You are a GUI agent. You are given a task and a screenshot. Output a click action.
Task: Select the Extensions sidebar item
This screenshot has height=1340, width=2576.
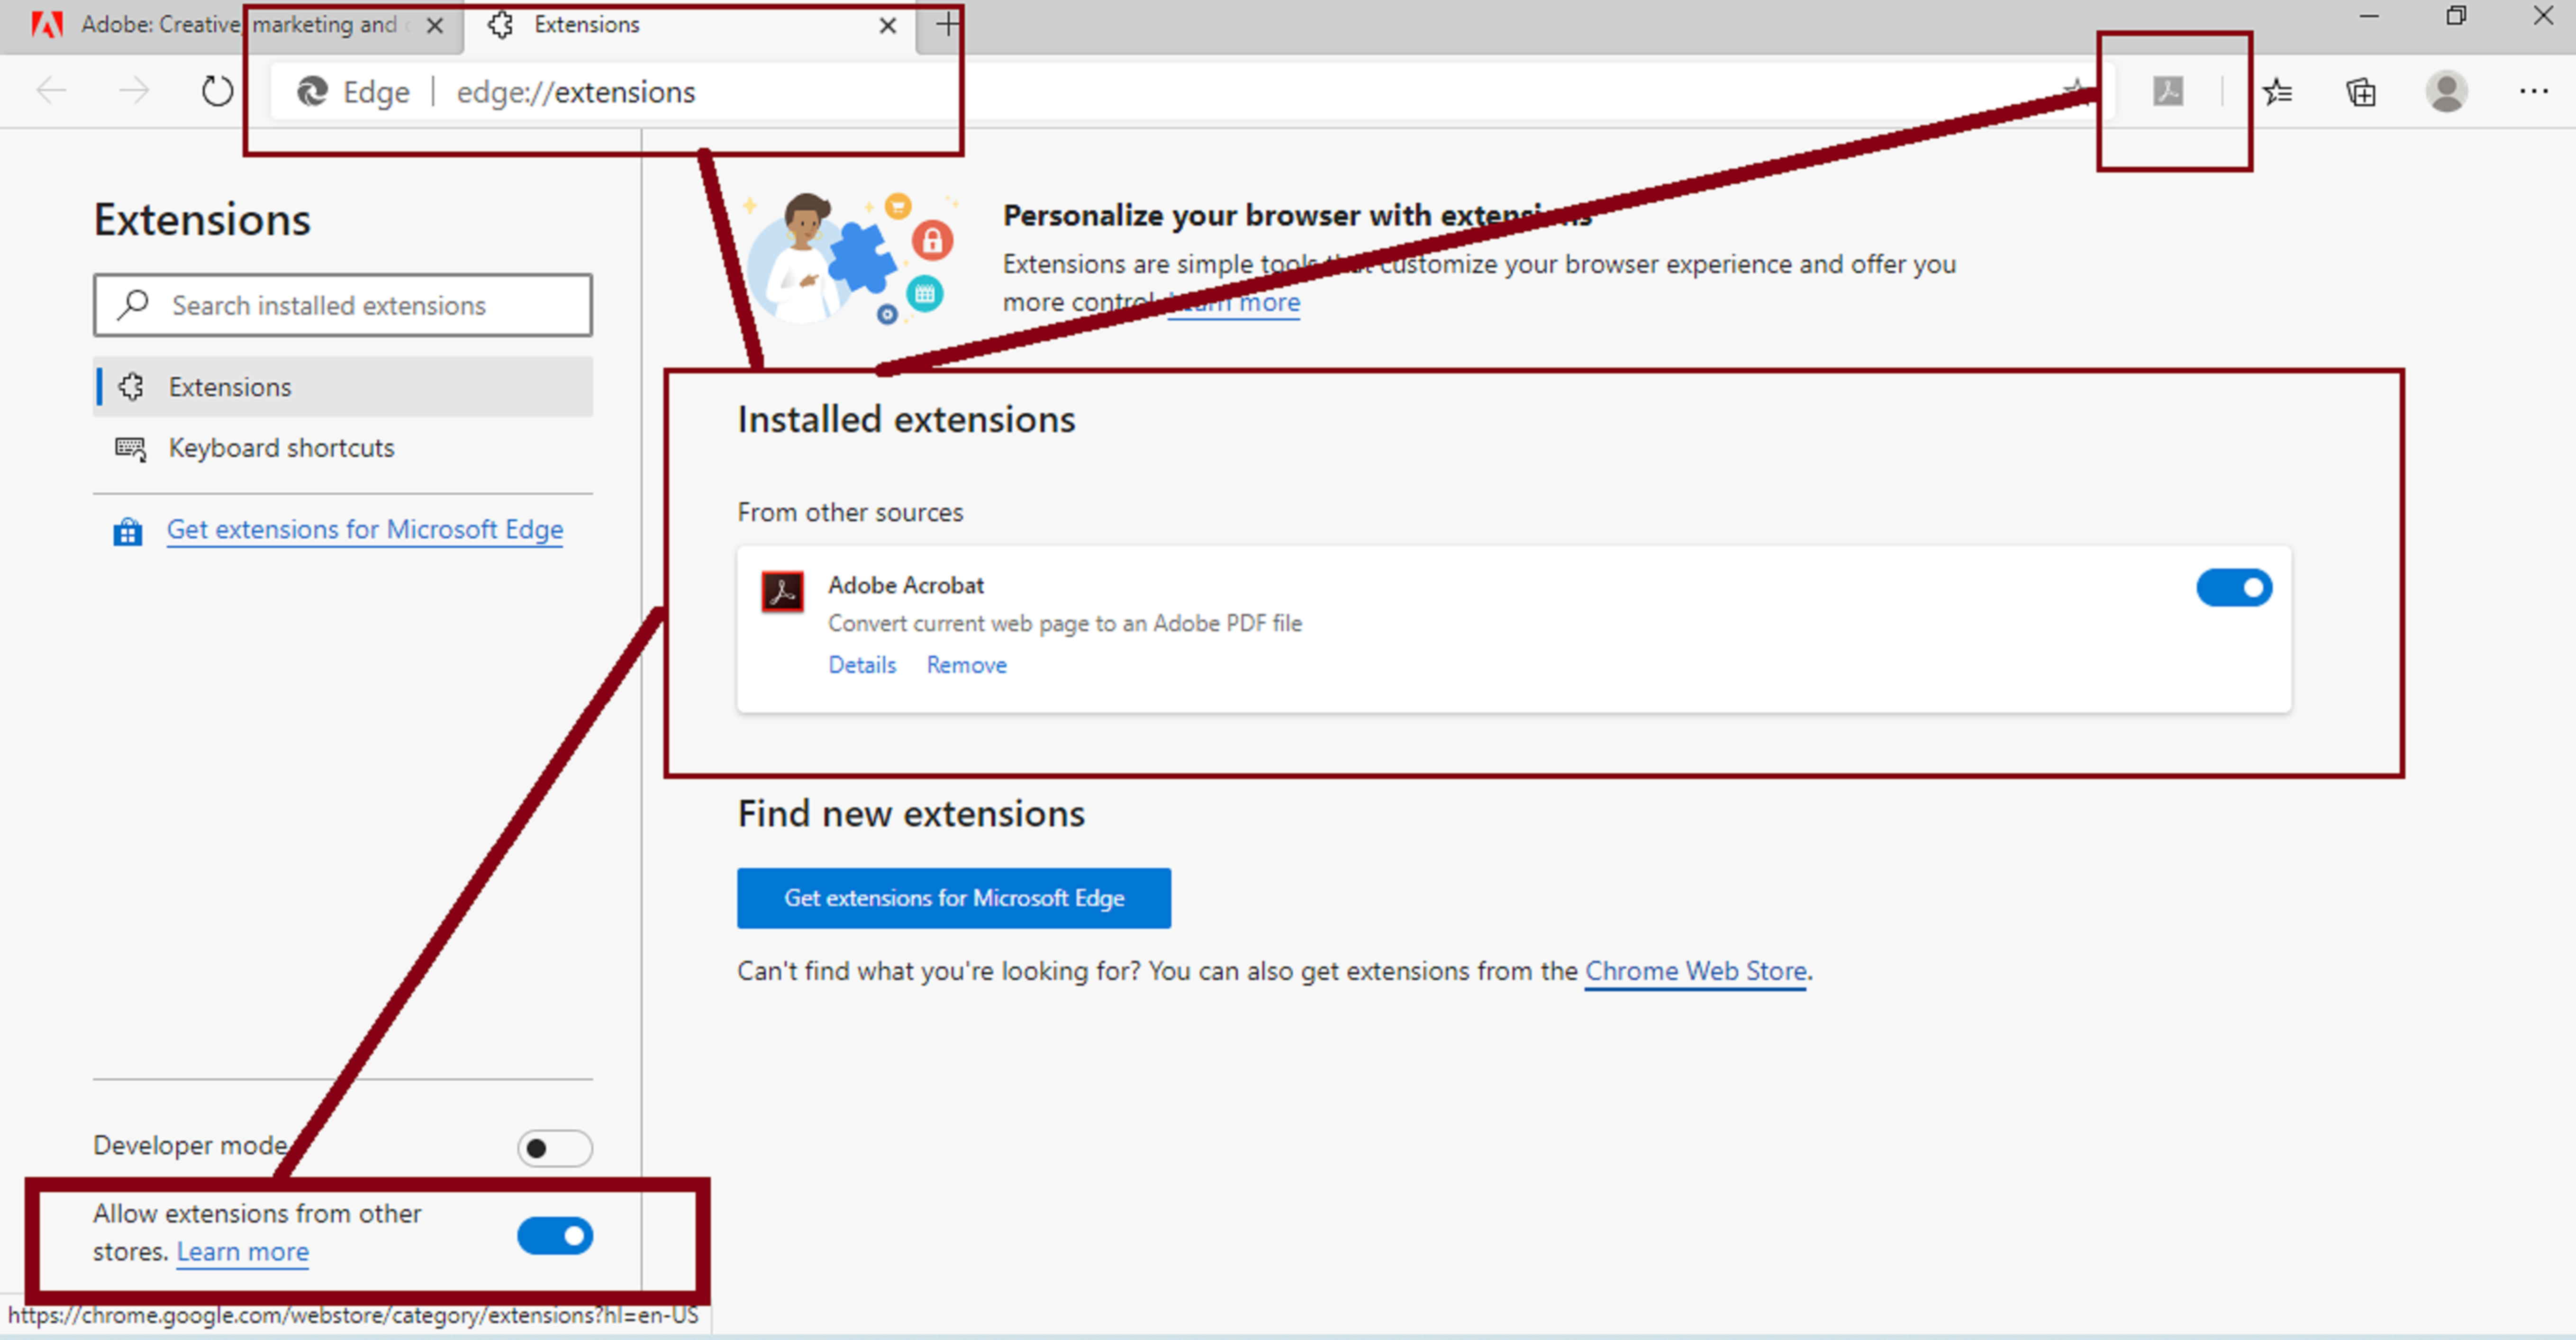click(x=230, y=387)
